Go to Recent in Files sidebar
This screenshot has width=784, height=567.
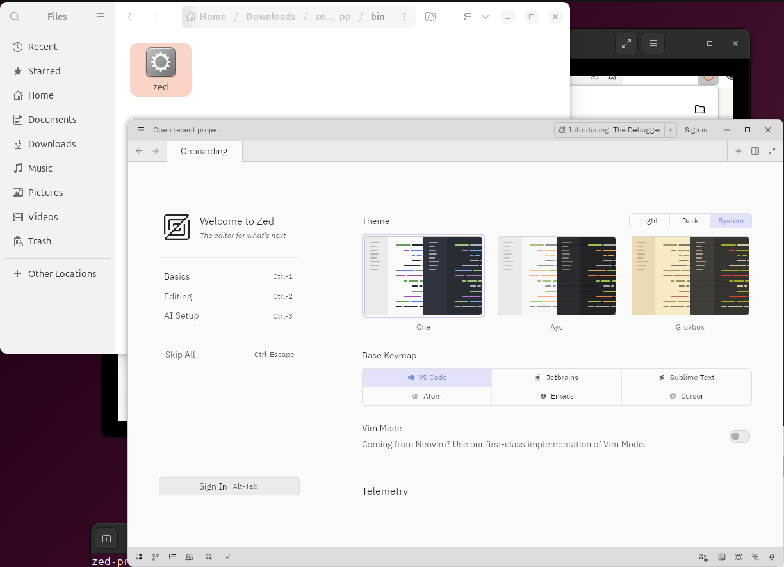coord(58,47)
